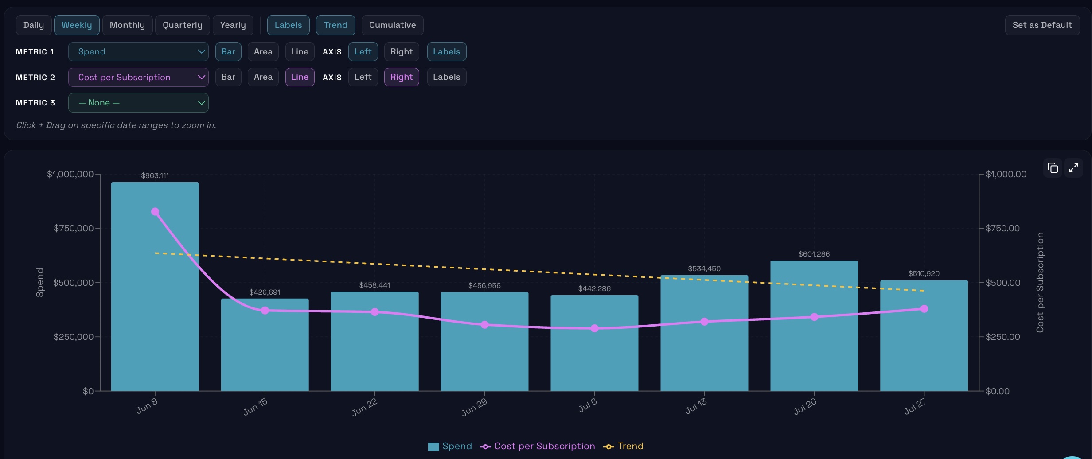Click the Jul 6 cost per subscription point
1092x459 pixels.
coord(594,328)
